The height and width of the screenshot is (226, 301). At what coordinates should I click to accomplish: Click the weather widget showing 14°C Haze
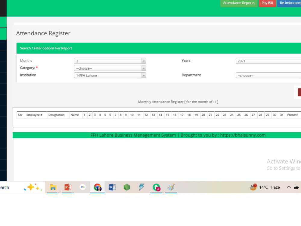[x=265, y=187]
